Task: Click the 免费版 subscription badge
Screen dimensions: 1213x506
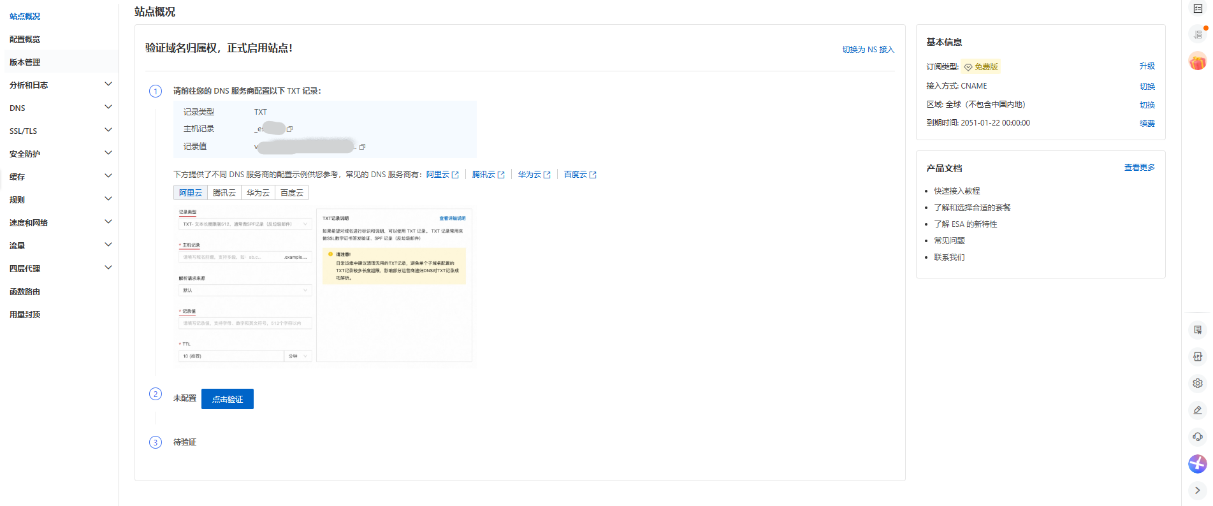Action: coord(981,67)
